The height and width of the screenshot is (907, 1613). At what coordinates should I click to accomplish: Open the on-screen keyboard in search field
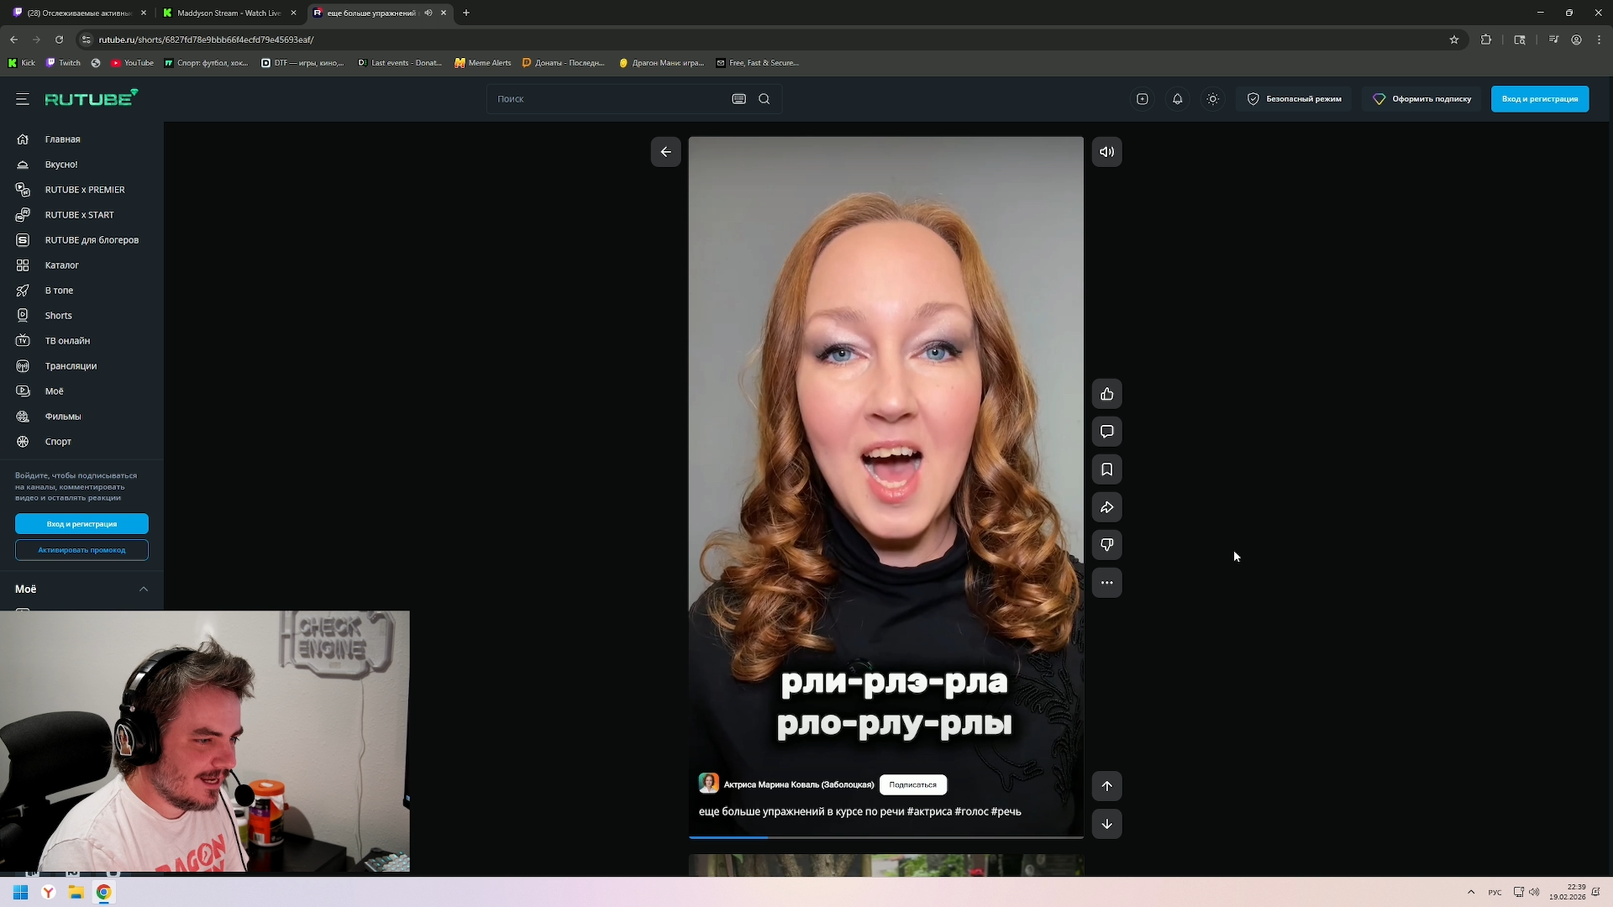tap(738, 99)
